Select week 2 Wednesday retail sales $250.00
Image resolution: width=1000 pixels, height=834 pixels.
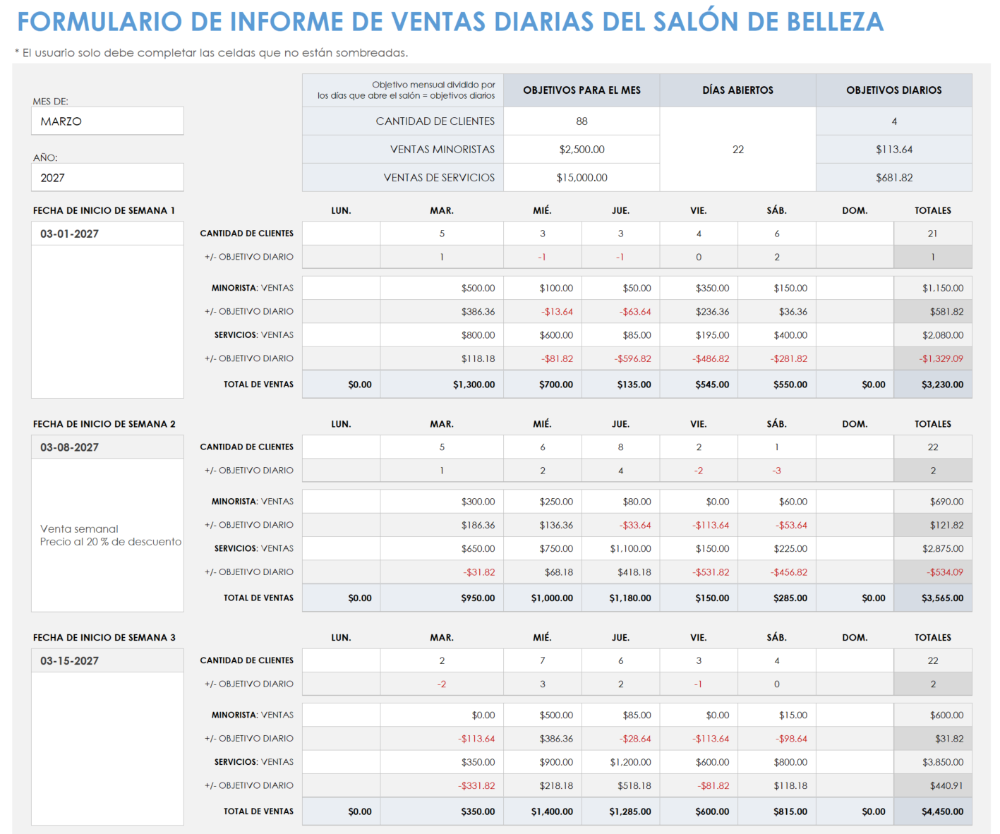click(543, 502)
